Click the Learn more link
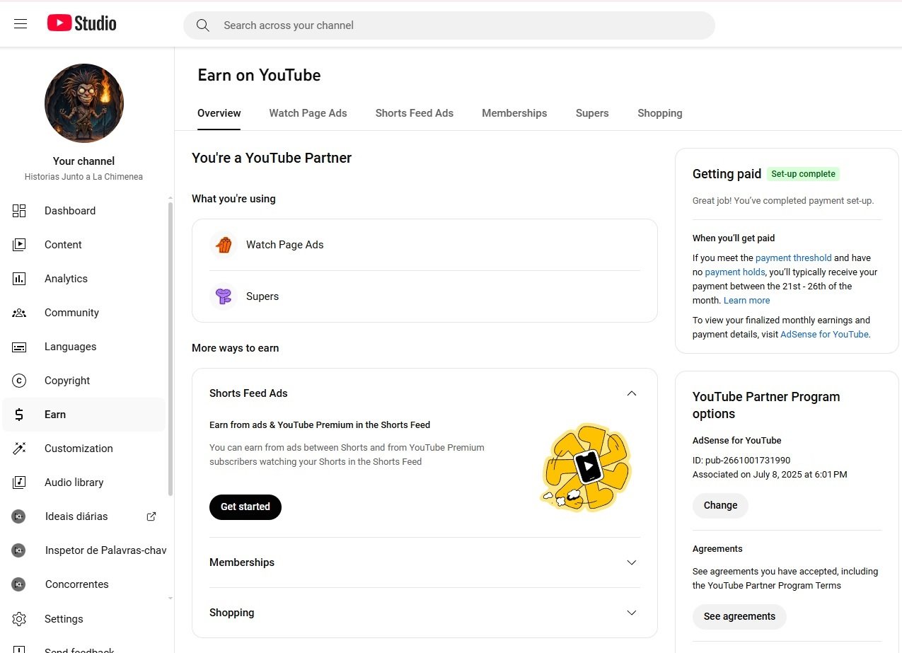 click(747, 301)
